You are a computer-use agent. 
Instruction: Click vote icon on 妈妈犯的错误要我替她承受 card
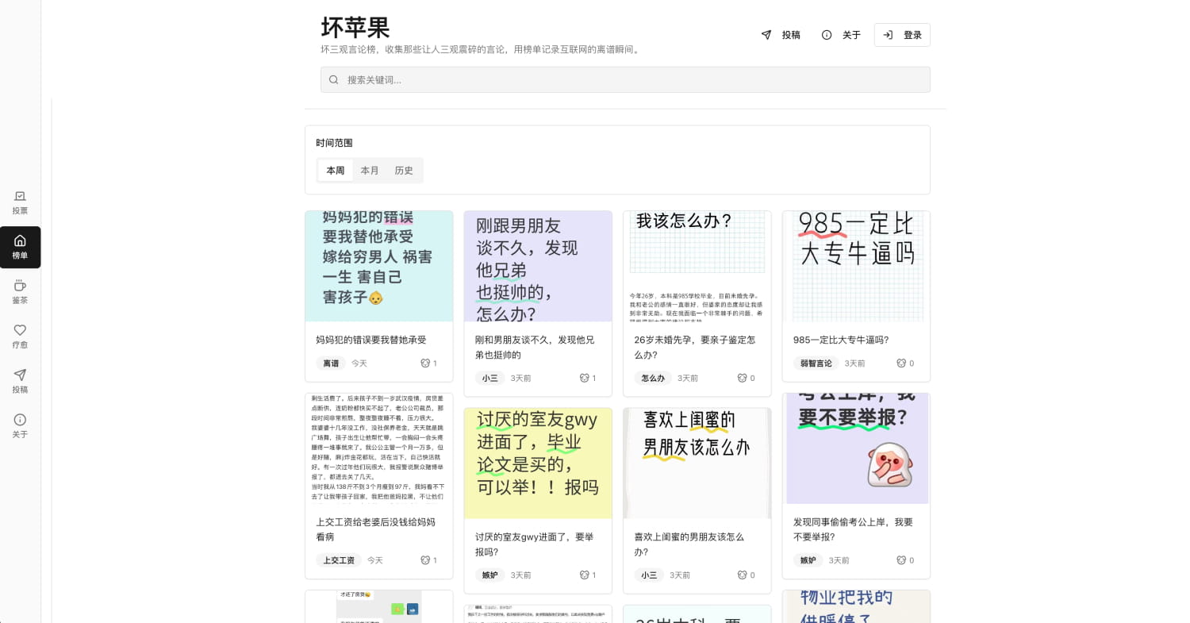click(425, 363)
